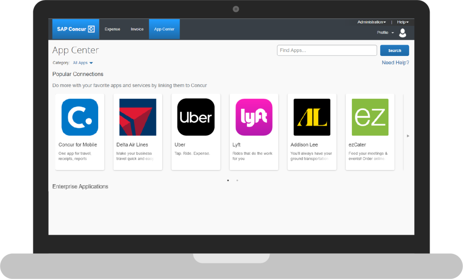The height and width of the screenshot is (279, 463).
Task: Open the Help dropdown menu
Action: click(x=403, y=22)
